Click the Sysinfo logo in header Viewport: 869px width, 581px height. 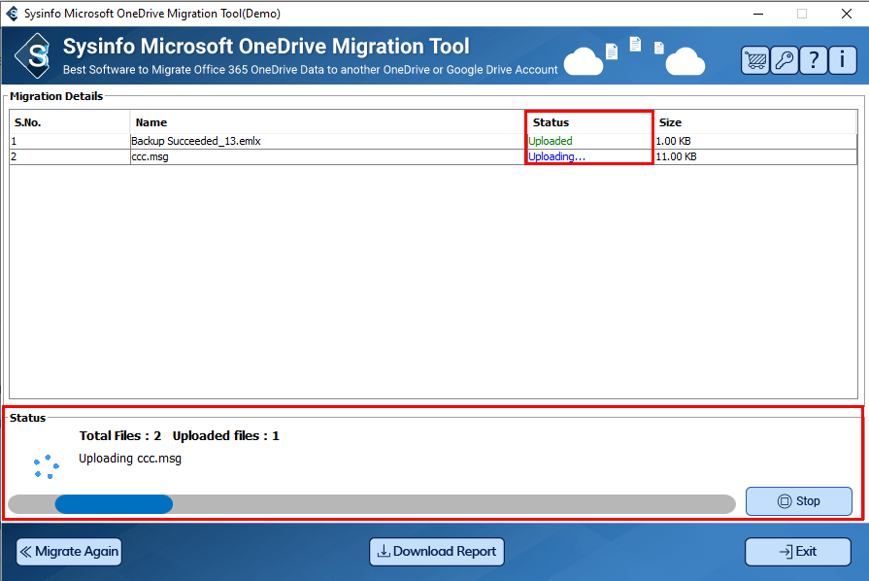pyautogui.click(x=33, y=55)
